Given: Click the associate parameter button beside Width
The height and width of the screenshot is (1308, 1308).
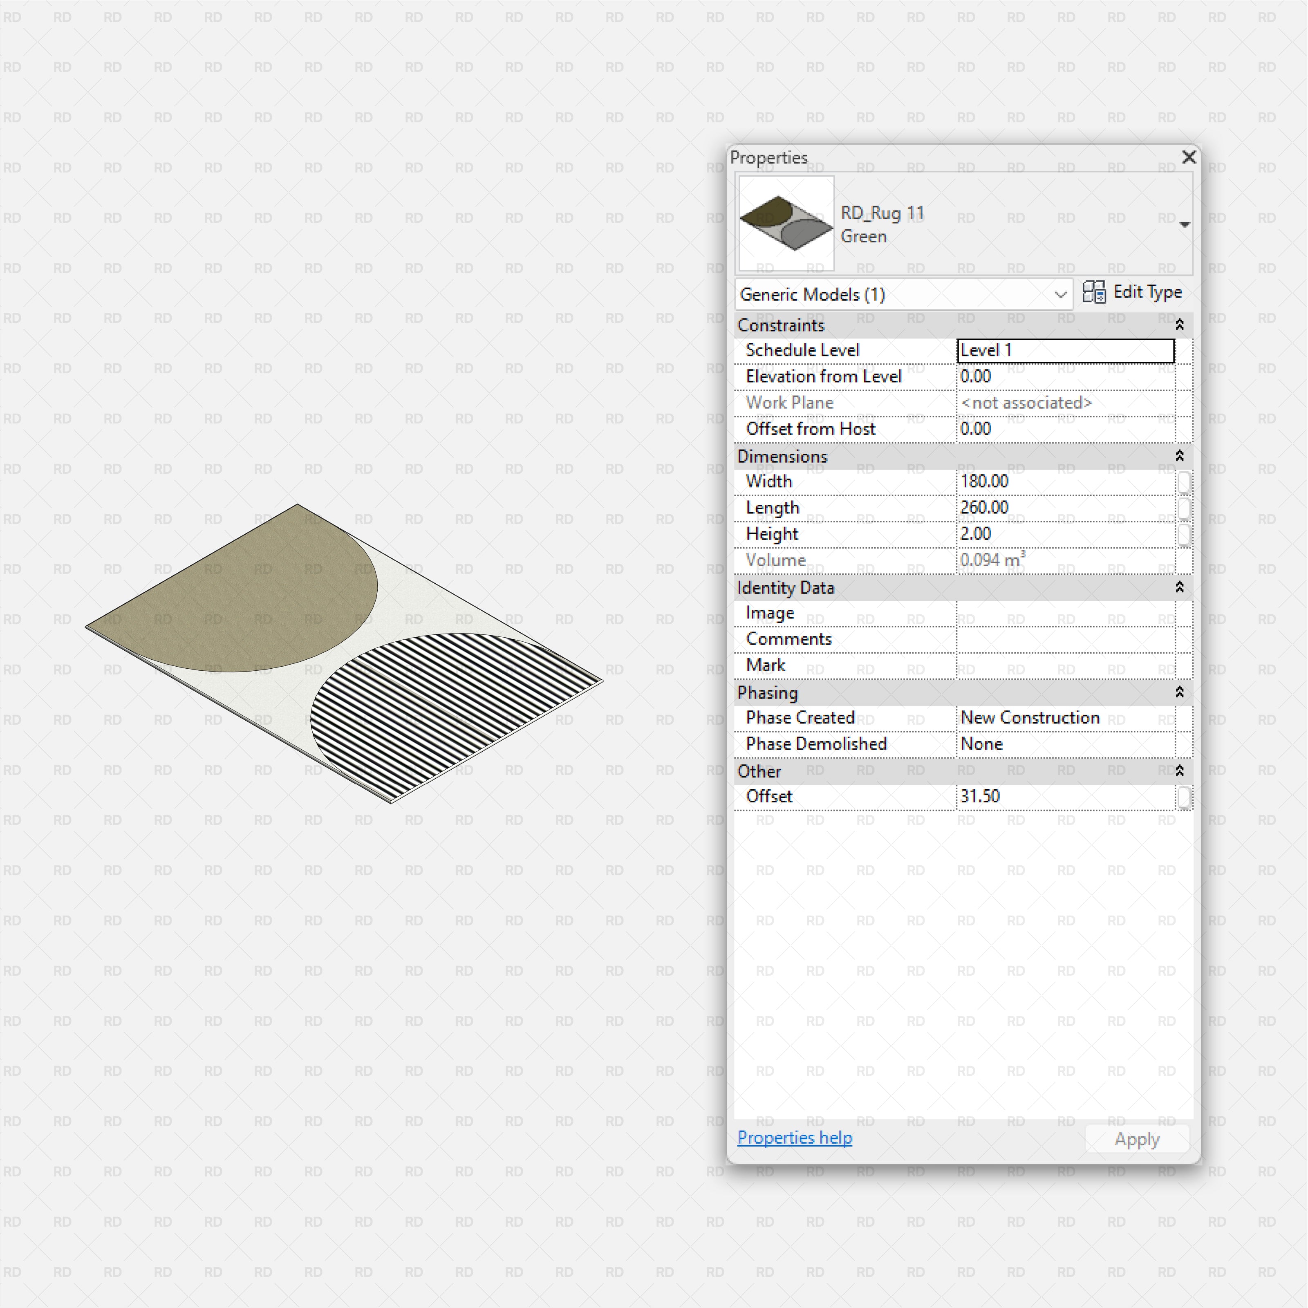Looking at the screenshot, I should click(x=1184, y=482).
